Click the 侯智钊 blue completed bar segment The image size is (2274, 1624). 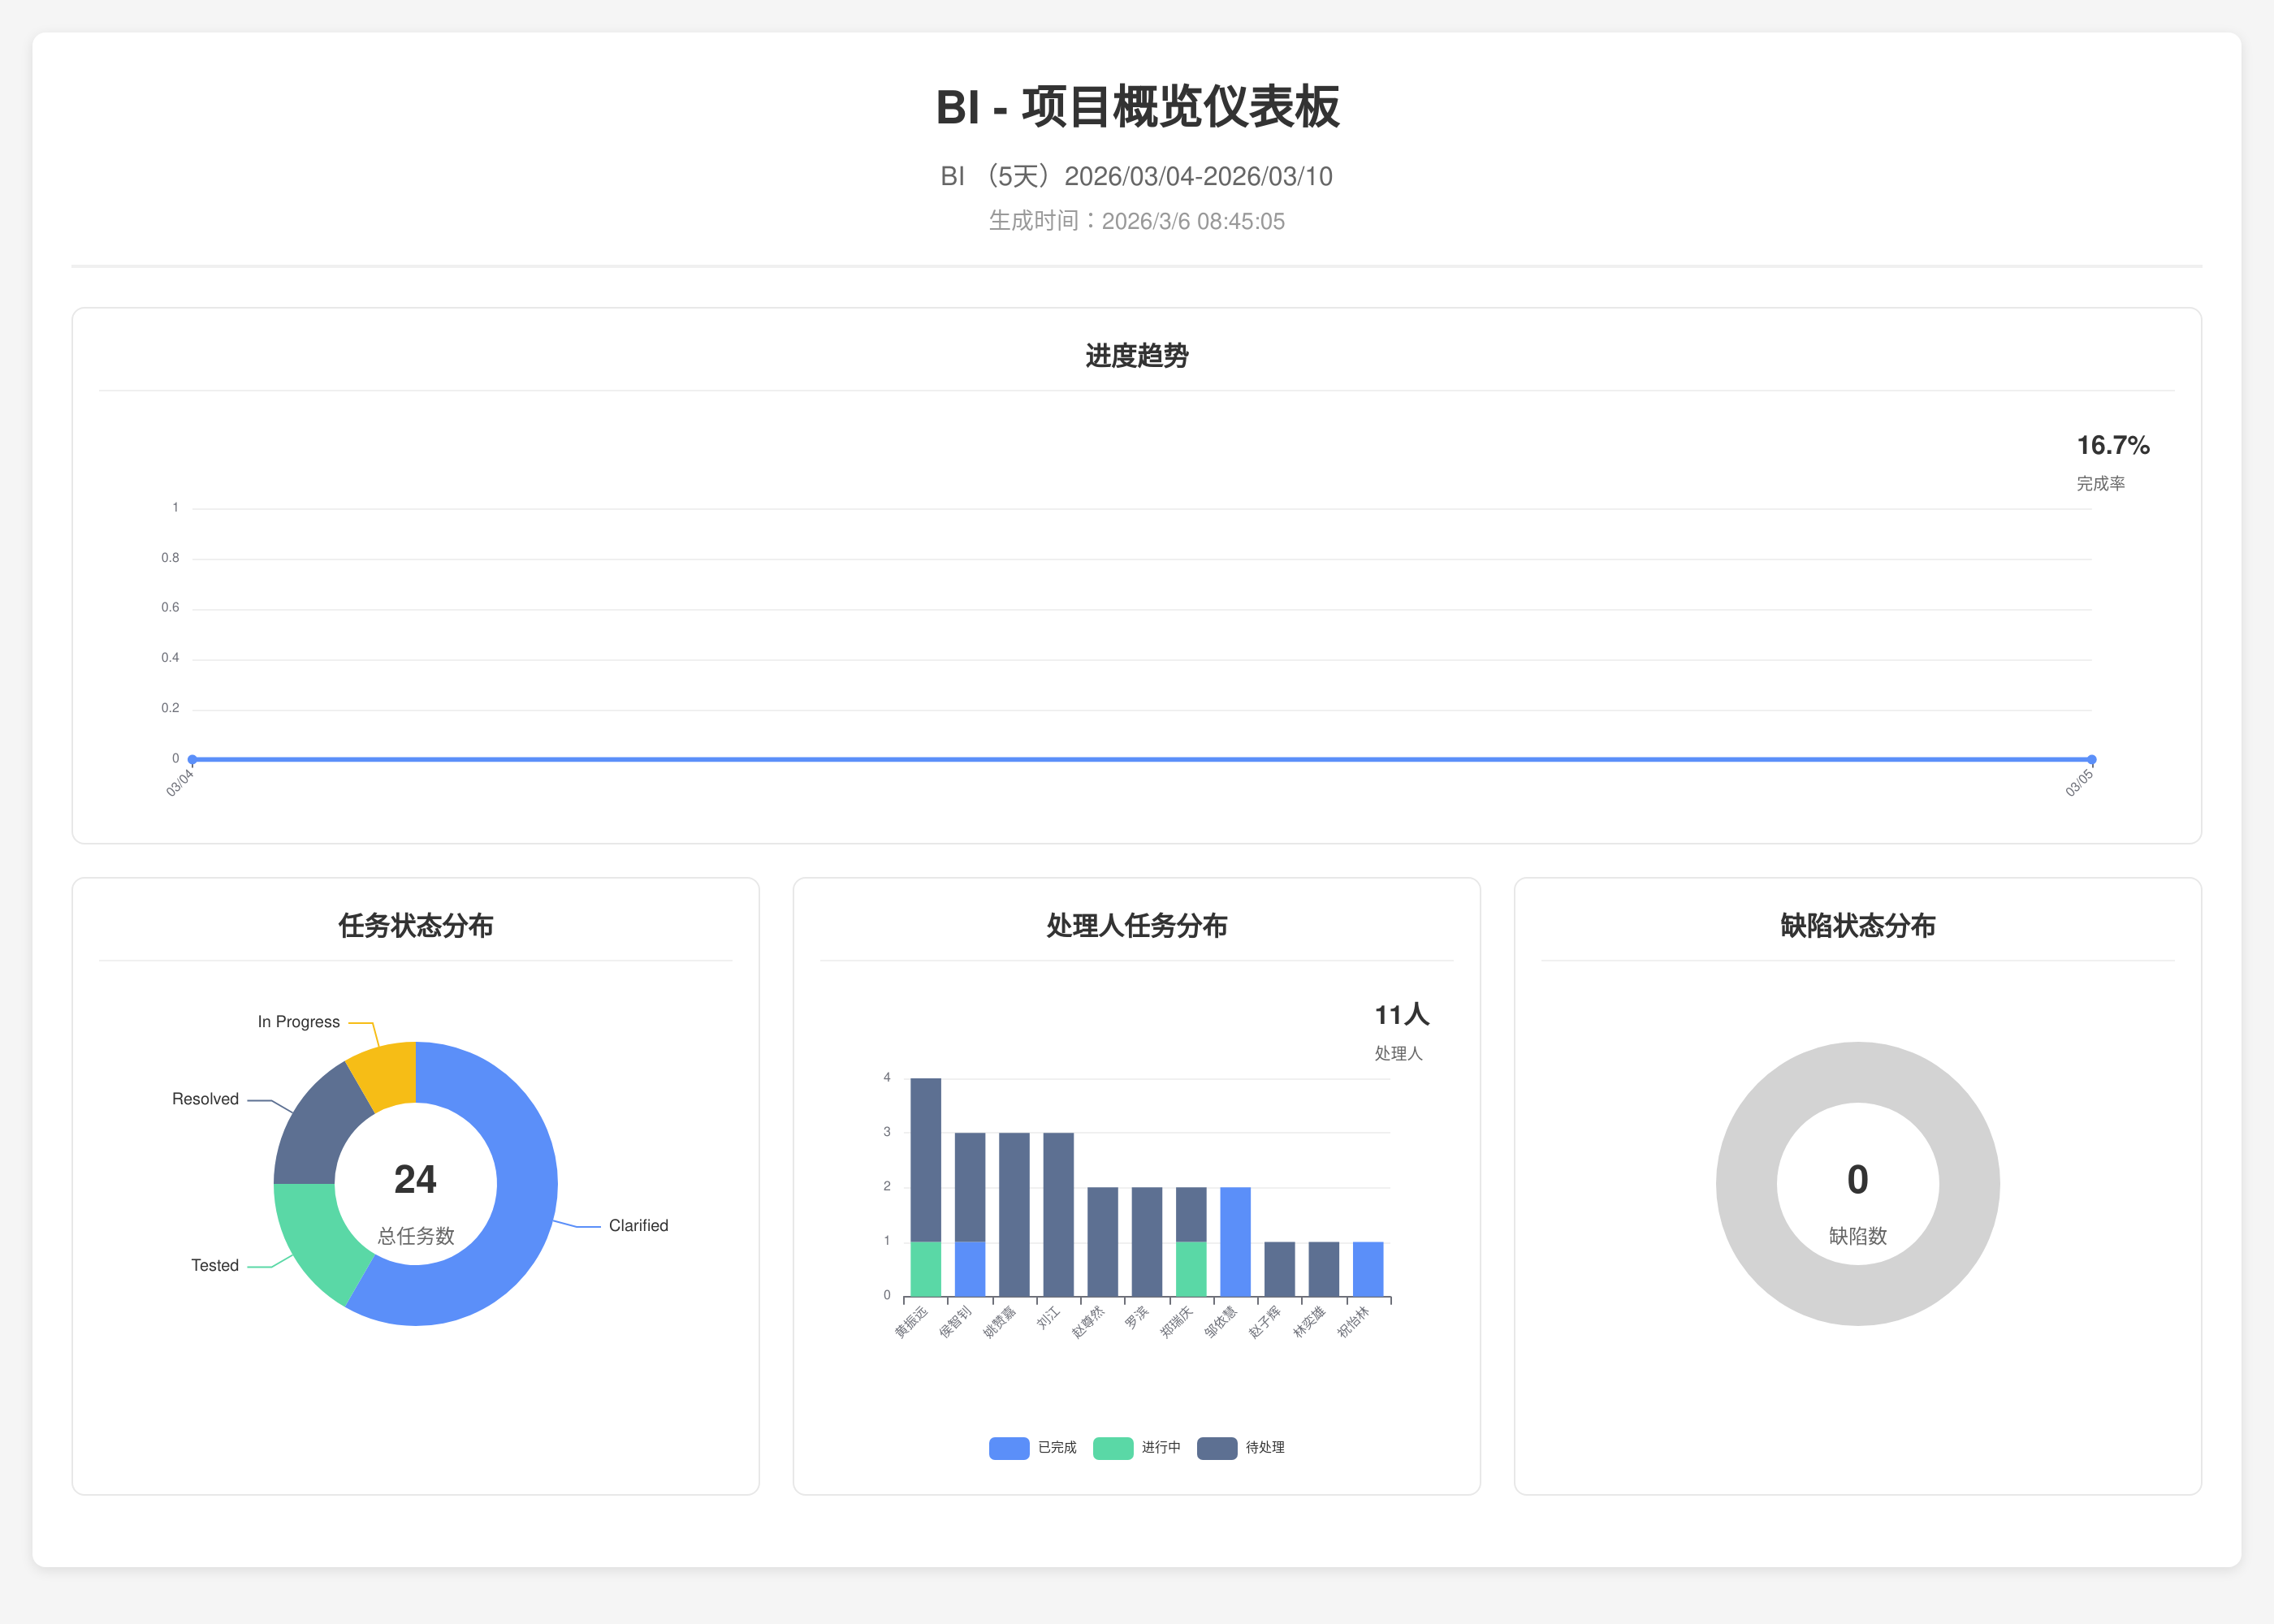[969, 1269]
